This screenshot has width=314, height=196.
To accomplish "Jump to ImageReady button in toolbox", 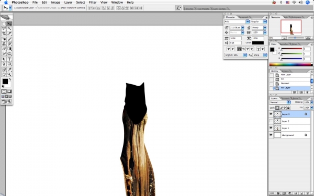I will [6, 101].
